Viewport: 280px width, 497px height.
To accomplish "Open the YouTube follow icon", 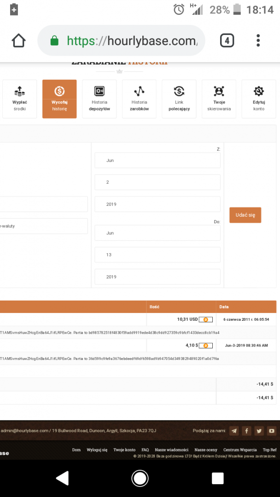I will [x=271, y=431].
